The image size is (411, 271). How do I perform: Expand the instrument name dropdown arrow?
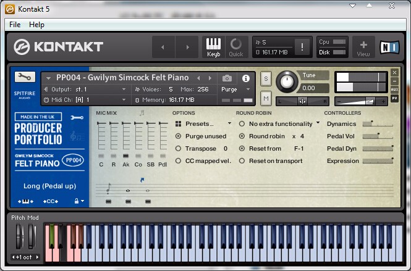[x=48, y=78]
